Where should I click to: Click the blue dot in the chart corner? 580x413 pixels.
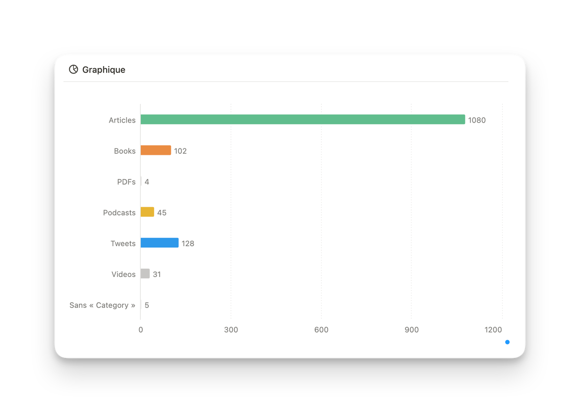pos(507,342)
